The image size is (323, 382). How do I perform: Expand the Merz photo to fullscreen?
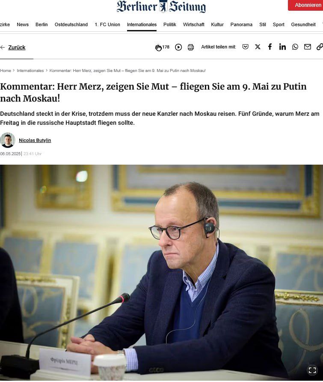[x=312, y=370]
